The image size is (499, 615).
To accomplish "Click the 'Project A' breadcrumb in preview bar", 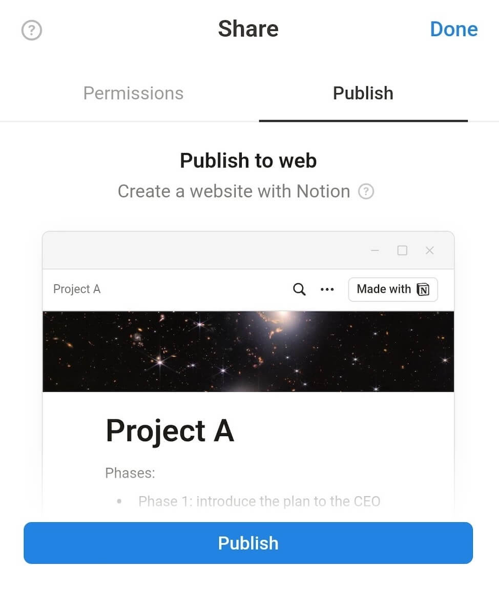I will pos(77,289).
